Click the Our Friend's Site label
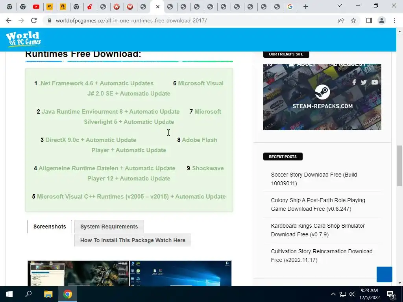The height and width of the screenshot is (302, 403). (x=286, y=54)
